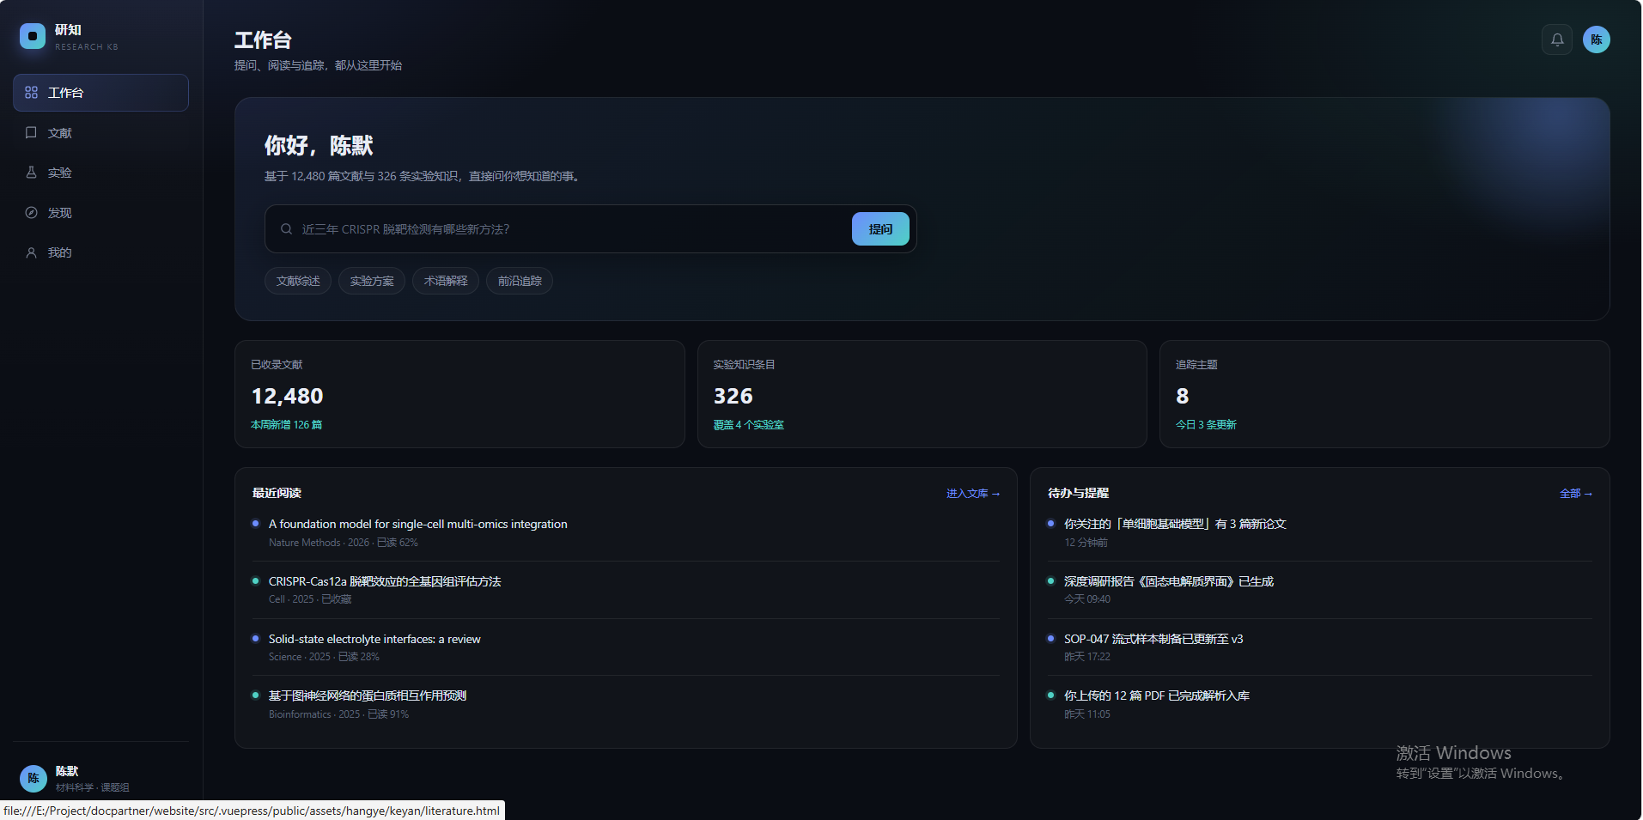Click the 提问 submit button
Screen dimensions: 1643x820
coord(880,229)
